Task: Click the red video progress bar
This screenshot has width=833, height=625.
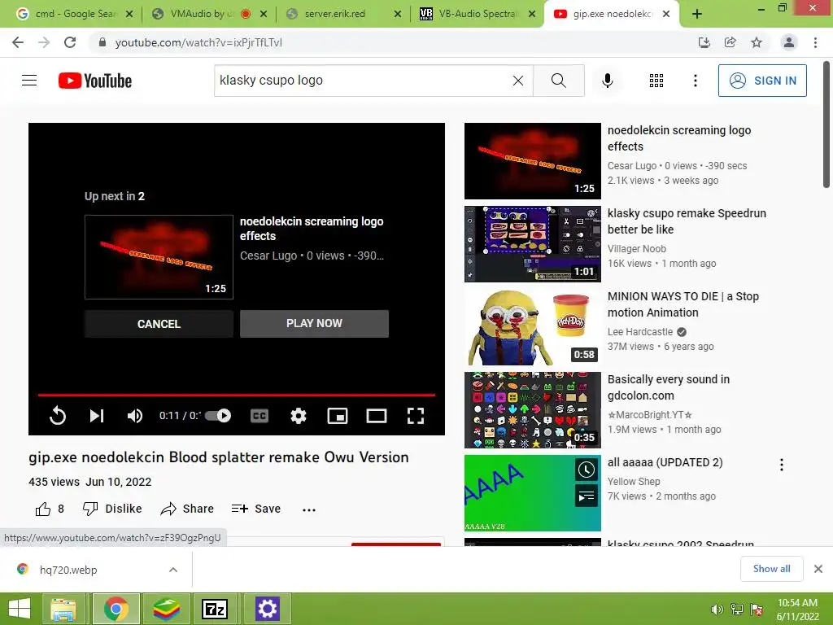Action: (237, 395)
